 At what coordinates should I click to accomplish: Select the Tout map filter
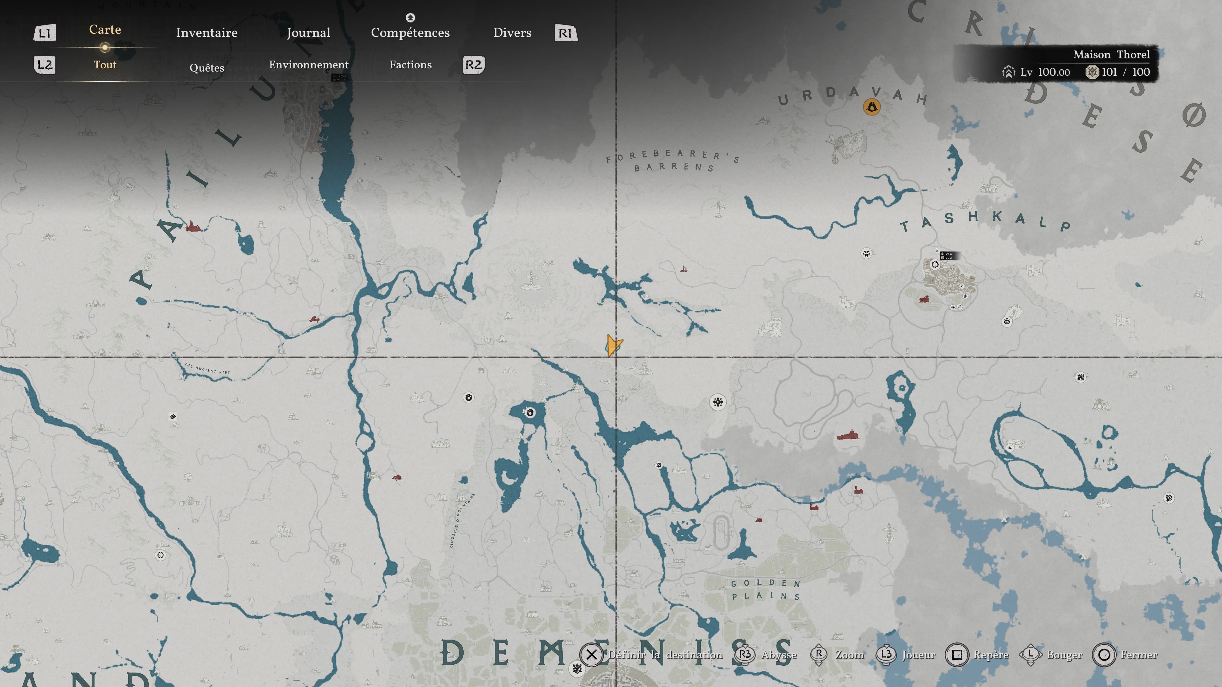coord(105,65)
